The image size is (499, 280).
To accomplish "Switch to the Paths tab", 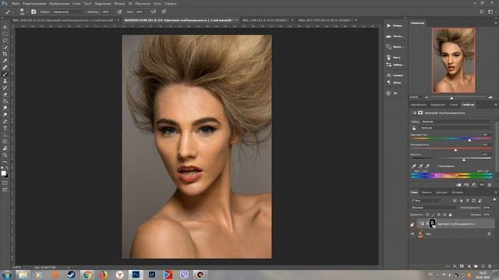I will (441, 192).
